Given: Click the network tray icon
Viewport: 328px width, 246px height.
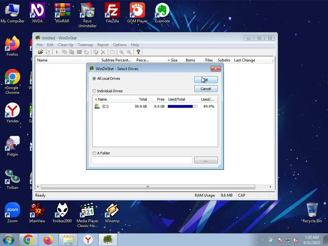Looking at the screenshot, I should (x=288, y=240).
